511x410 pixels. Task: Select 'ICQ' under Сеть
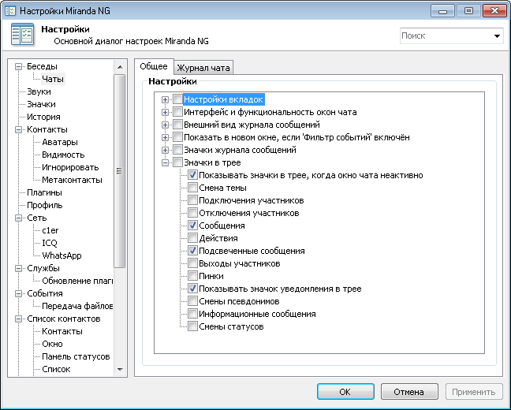pyautogui.click(x=50, y=243)
